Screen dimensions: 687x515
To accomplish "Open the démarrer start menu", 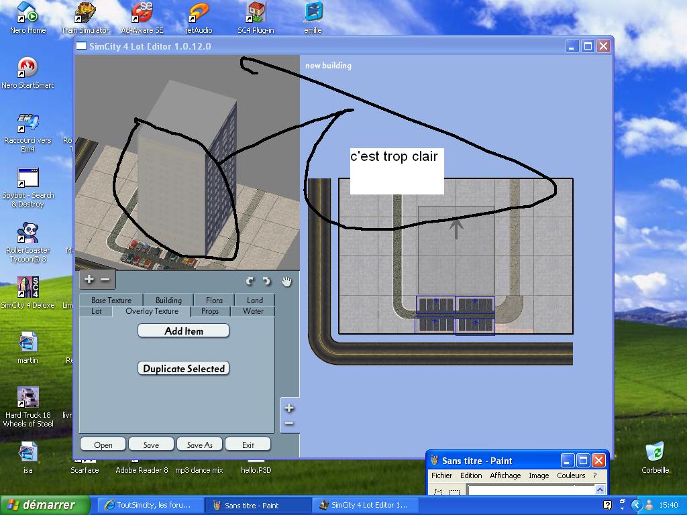I will click(x=46, y=505).
